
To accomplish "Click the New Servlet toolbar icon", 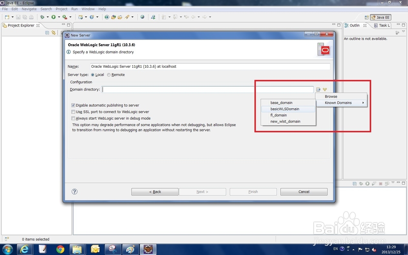I will pos(92,17).
